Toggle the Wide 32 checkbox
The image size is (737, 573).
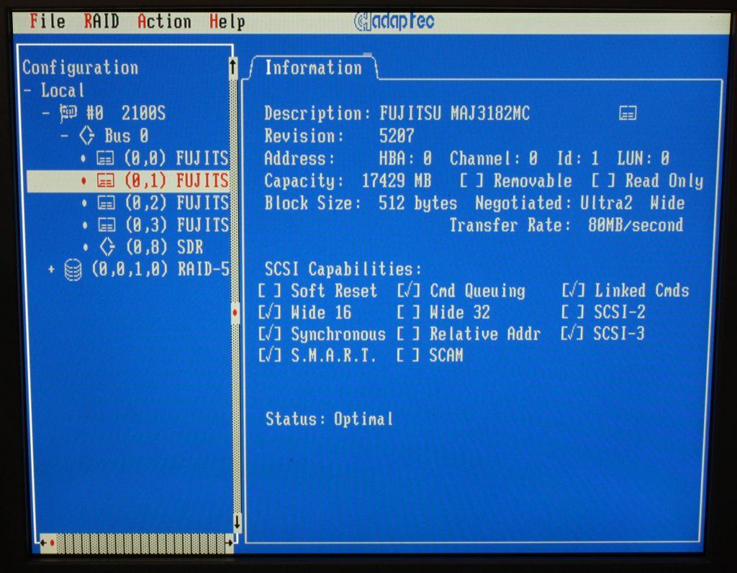pos(409,312)
